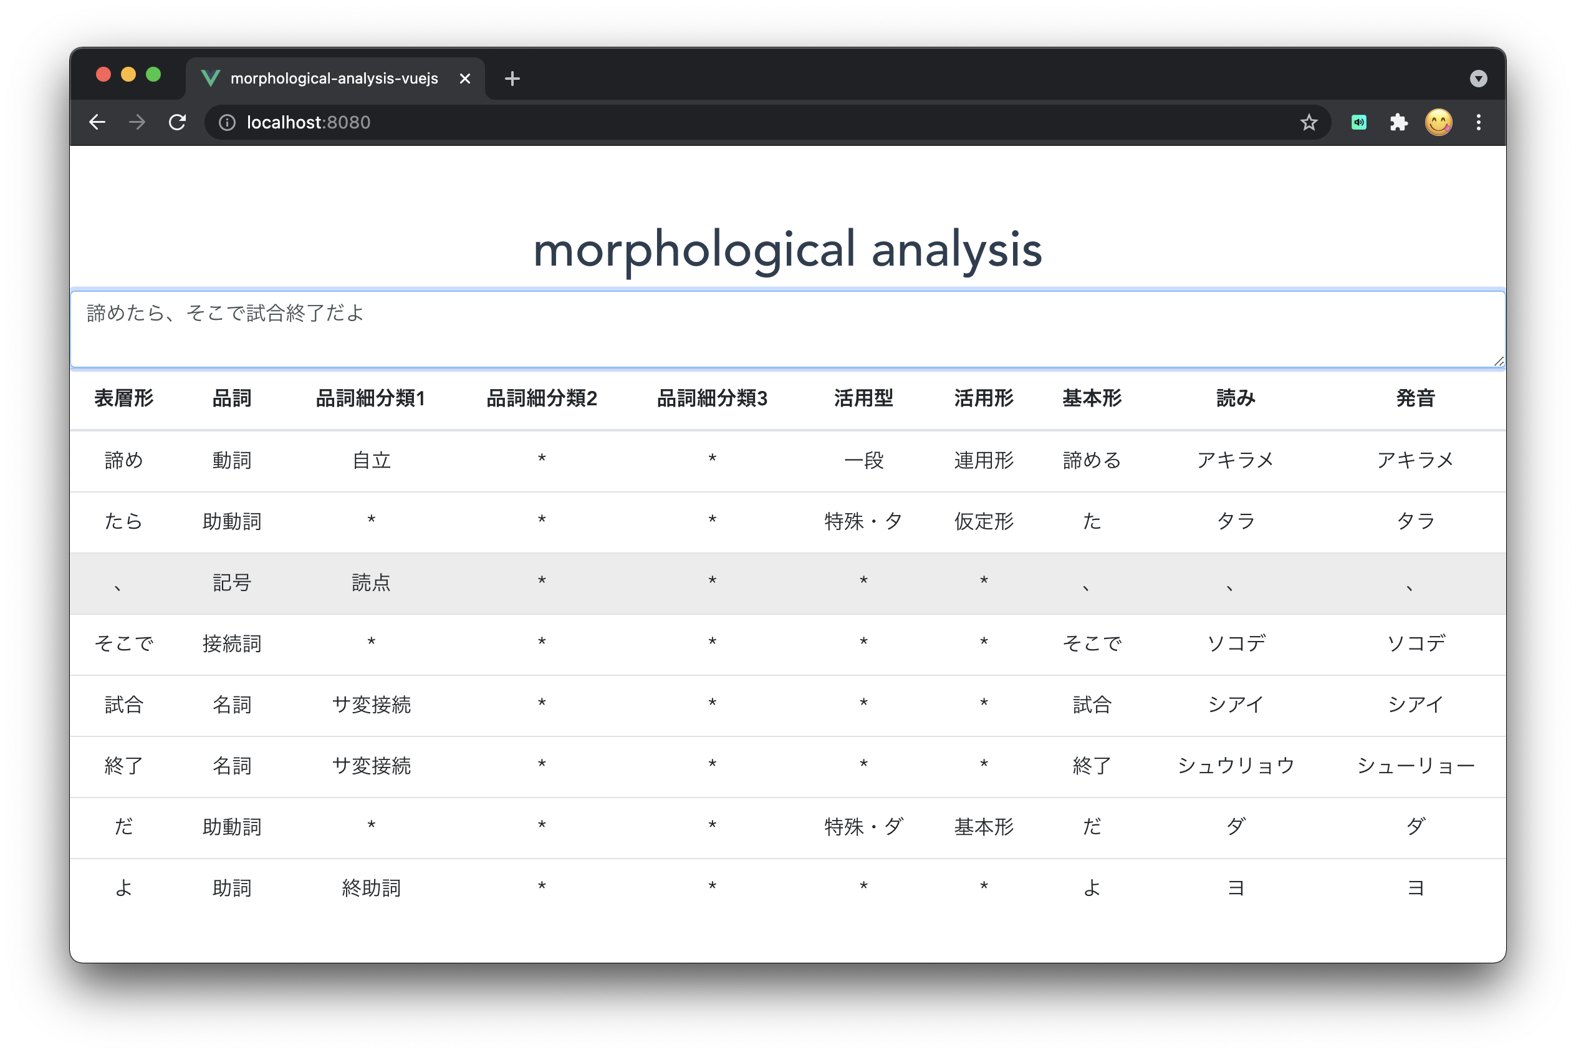Click the 諦める base form cell

(1091, 461)
